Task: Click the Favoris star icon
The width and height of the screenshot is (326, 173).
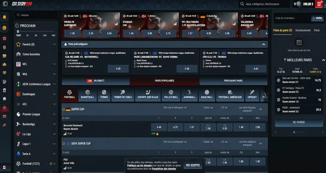Action: coord(18,44)
